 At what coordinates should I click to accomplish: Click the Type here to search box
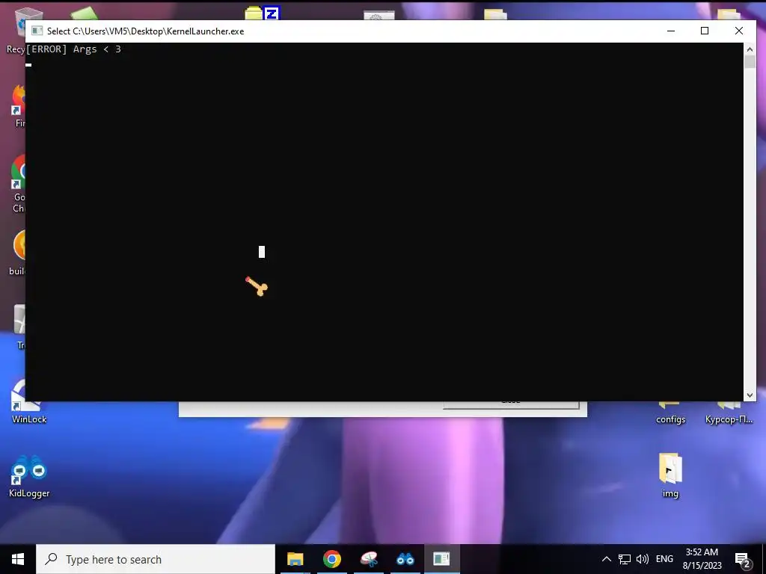(x=156, y=559)
